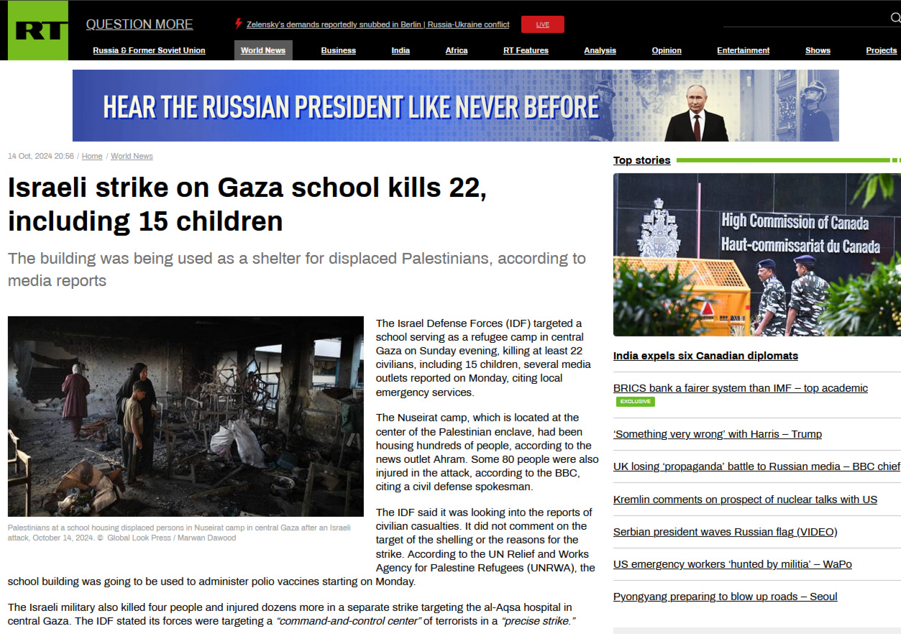Open the Entertainment section
The width and height of the screenshot is (901, 634).
click(744, 50)
